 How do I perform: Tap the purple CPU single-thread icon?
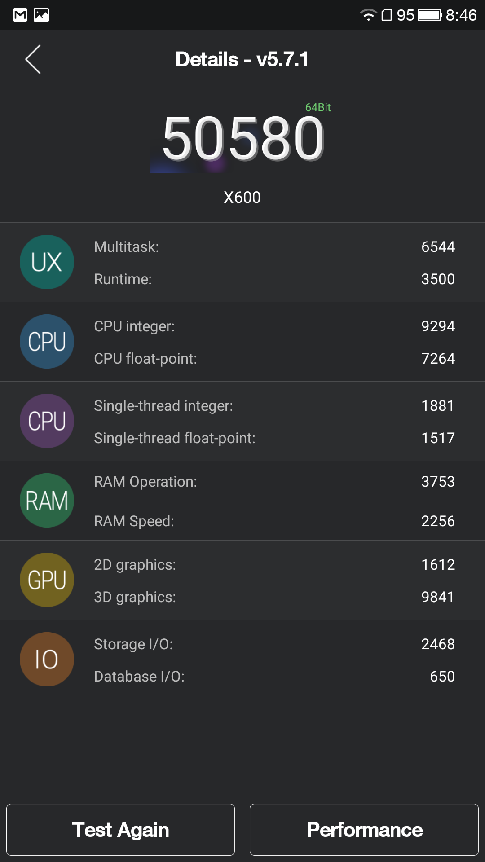click(47, 421)
